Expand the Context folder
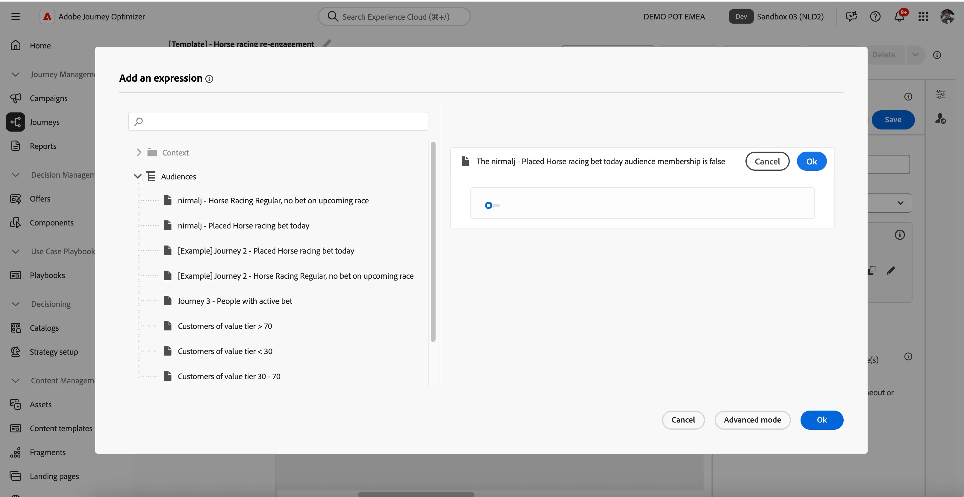 139,152
